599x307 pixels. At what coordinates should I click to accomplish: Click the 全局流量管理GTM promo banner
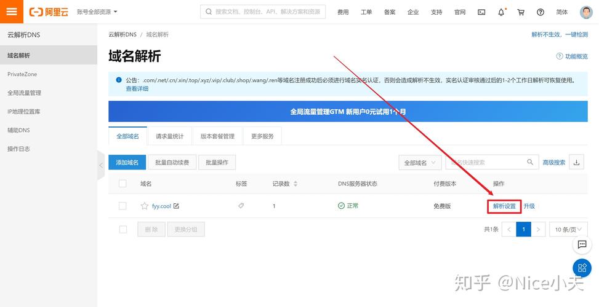(348, 111)
